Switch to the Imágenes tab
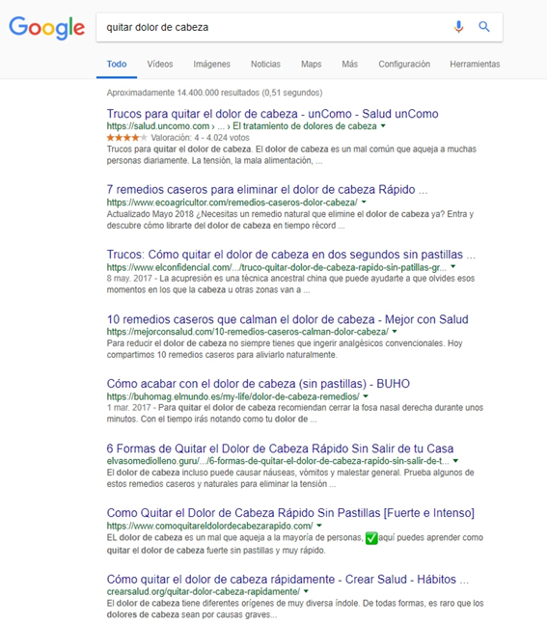This screenshot has width=547, height=624. [212, 64]
